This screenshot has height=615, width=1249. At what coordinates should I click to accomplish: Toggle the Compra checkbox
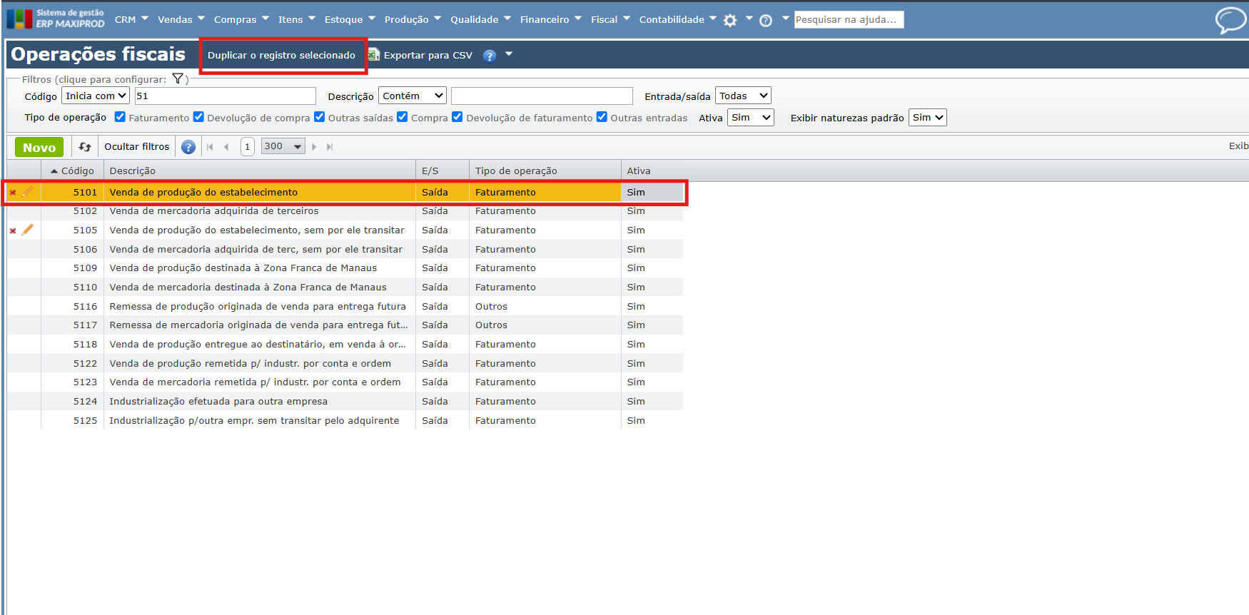point(403,117)
